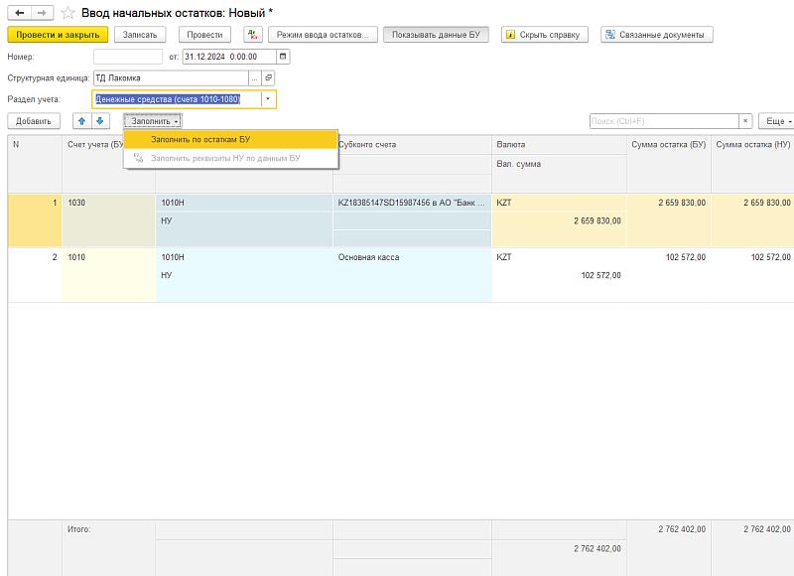The width and height of the screenshot is (794, 576).
Task: Toggle Скрыть справку help panel
Action: [545, 35]
